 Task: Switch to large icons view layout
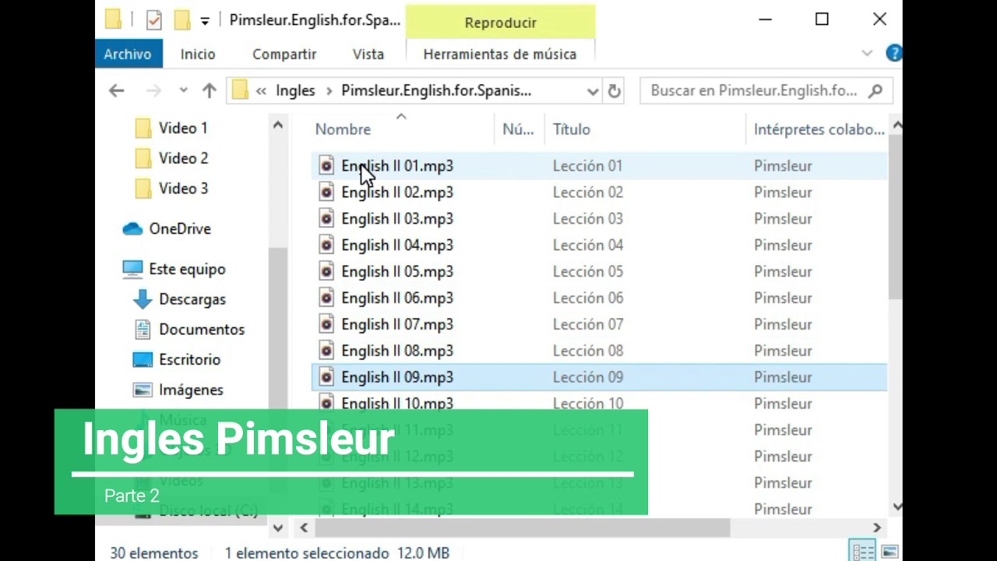coord(889,552)
